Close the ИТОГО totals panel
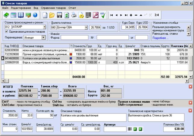The width and height of the screenshot is (194, 136). point(190,87)
